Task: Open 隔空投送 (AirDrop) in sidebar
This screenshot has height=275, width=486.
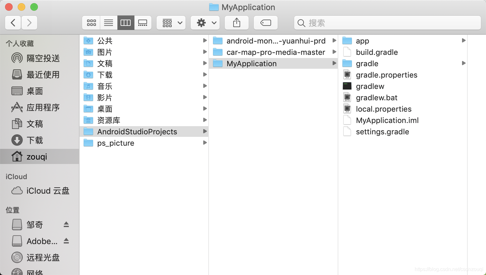Action: (39, 58)
